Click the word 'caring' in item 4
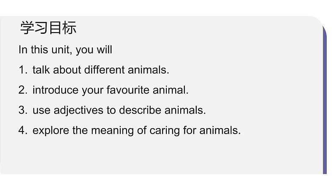Viewport: 336px width, 189px height. pyautogui.click(x=165, y=131)
